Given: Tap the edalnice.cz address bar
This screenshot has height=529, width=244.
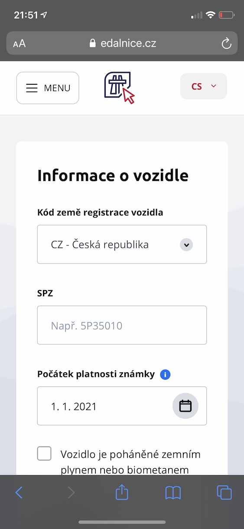Looking at the screenshot, I should (122, 43).
